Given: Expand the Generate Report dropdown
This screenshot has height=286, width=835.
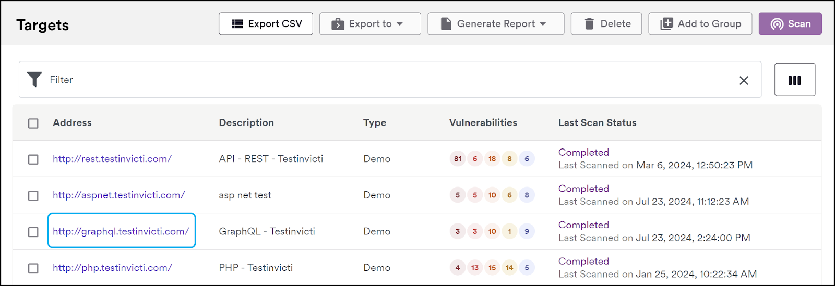Looking at the screenshot, I should (x=496, y=24).
